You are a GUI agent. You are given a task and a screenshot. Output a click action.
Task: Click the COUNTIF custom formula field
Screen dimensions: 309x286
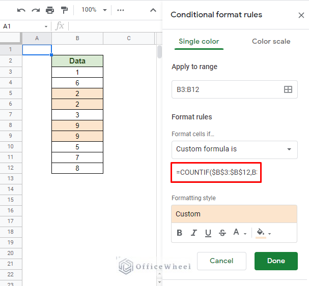point(216,173)
